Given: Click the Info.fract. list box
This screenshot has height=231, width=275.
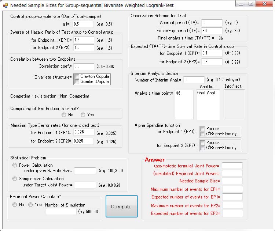Looking at the screenshot, I should pyautogui.click(x=234, y=105).
